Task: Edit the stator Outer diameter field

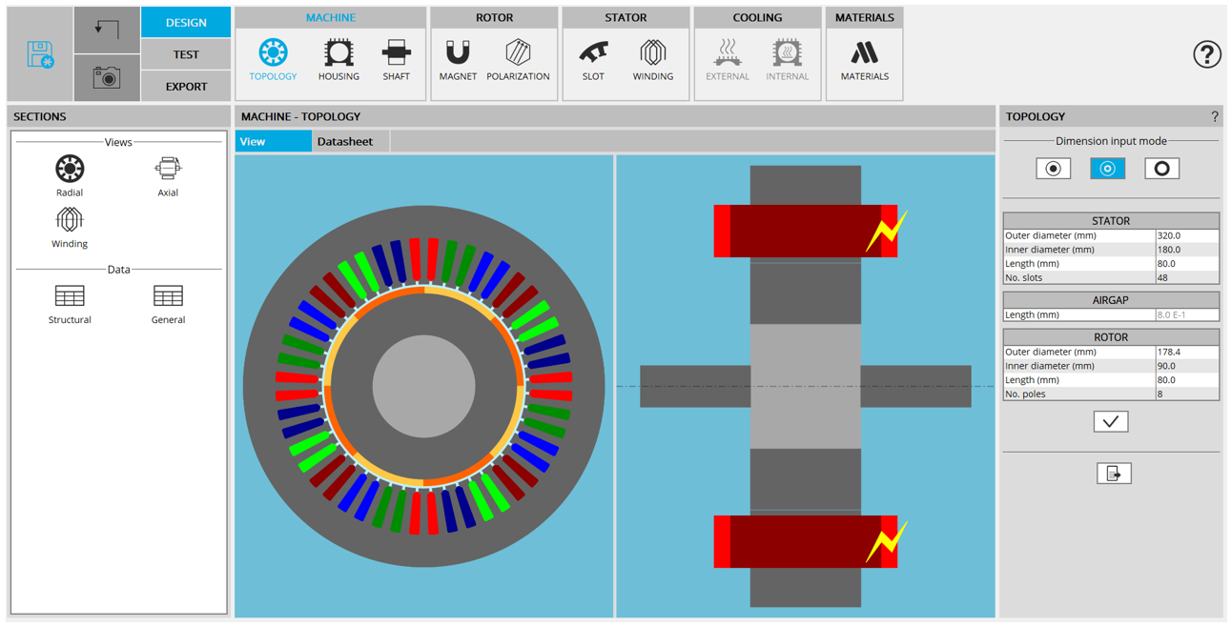Action: click(1186, 235)
